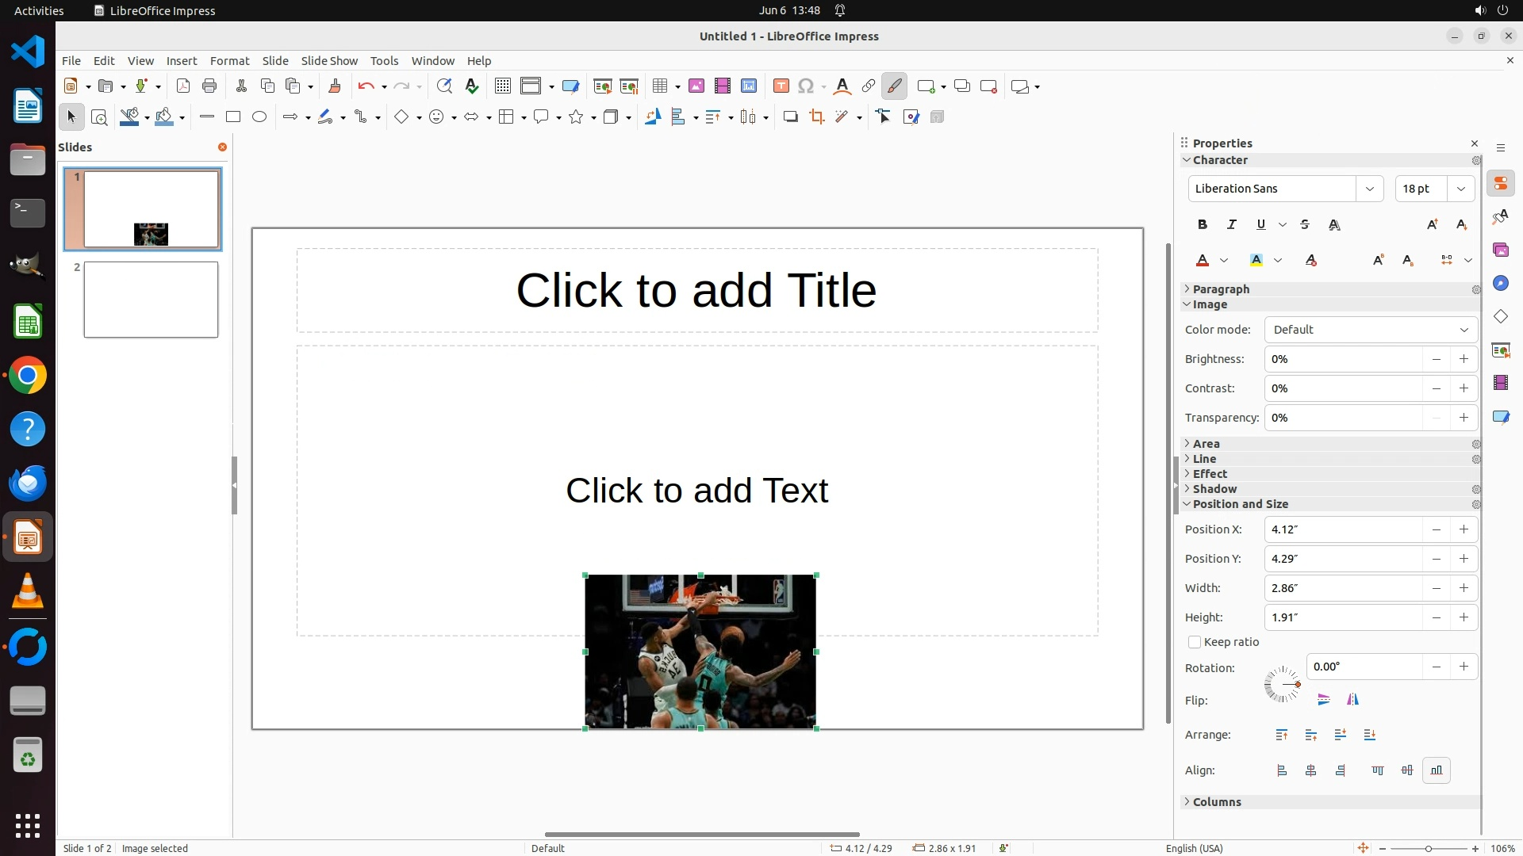Screen dimensions: 1523x856
Task: Open the font size dropdown
Action: [1460, 189]
